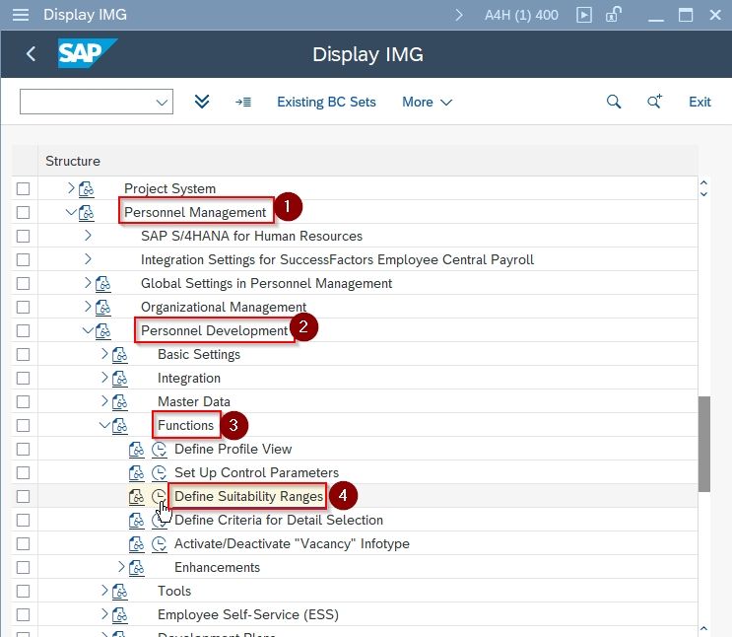
Task: Click the Exit button
Action: click(x=699, y=102)
